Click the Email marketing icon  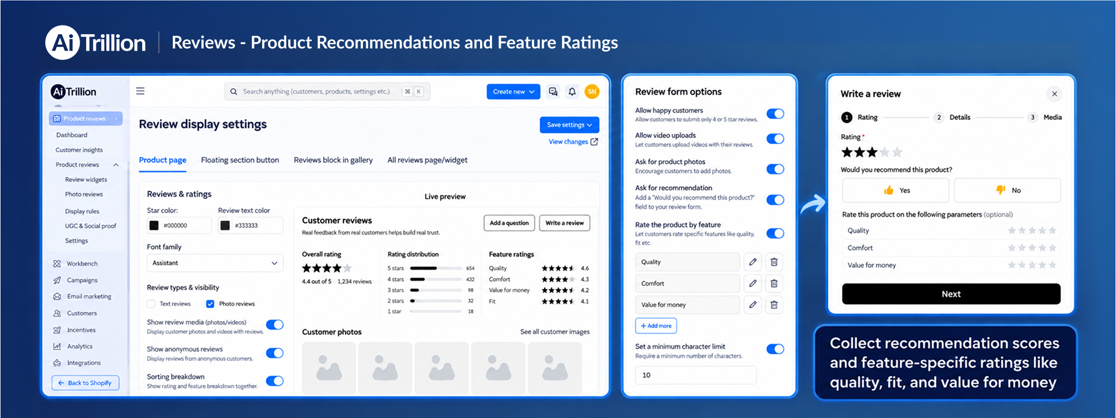click(x=57, y=297)
